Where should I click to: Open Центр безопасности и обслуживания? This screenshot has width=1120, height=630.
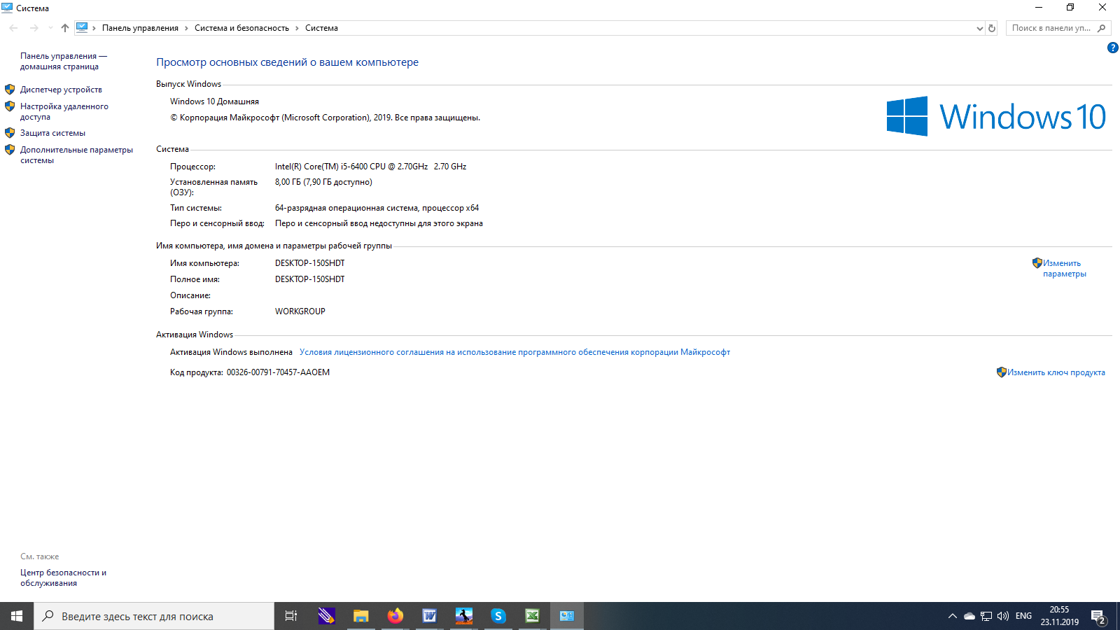pos(63,577)
